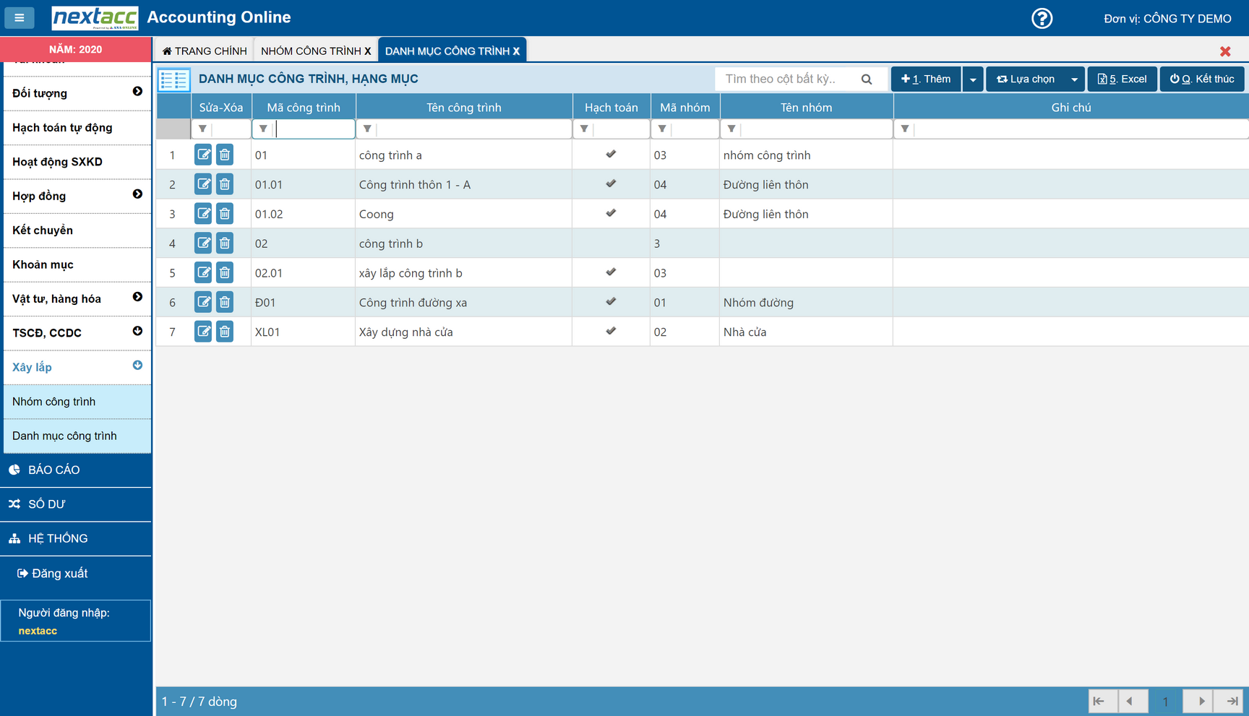Click trash icon for Công trình đường xa
The height and width of the screenshot is (716, 1249).
click(225, 302)
